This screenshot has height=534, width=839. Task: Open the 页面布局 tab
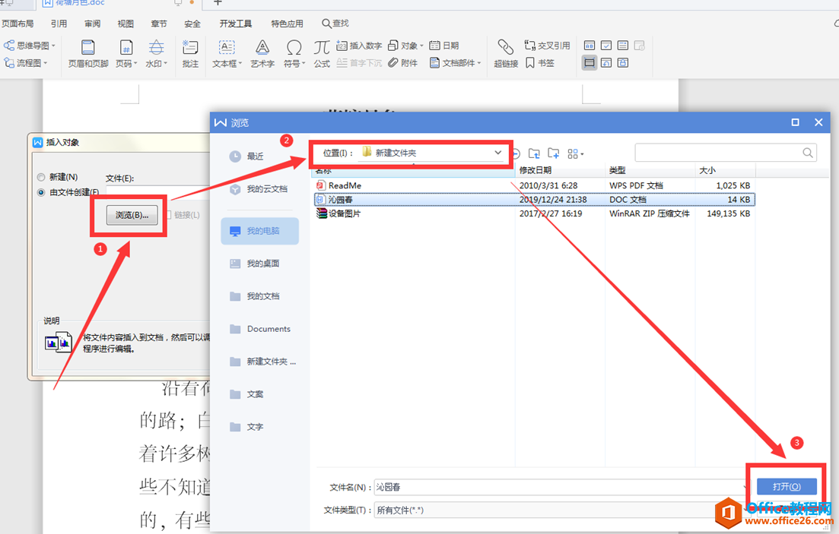click(17, 24)
